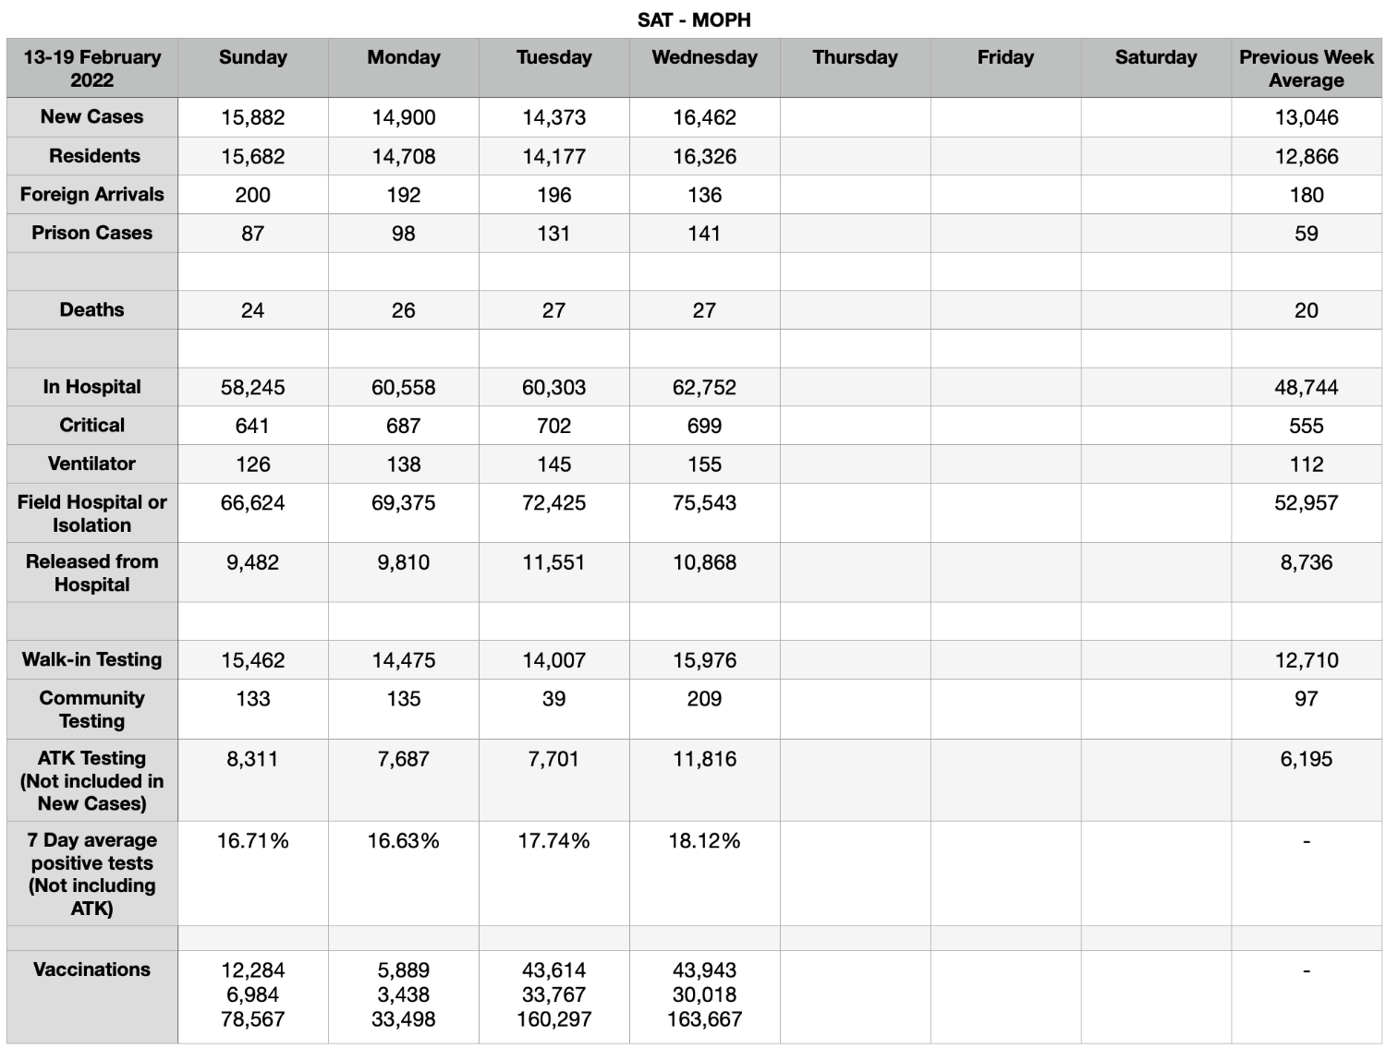Select Walk-in Testing previous average 12,710
1386x1048 pixels.
coord(1307,660)
